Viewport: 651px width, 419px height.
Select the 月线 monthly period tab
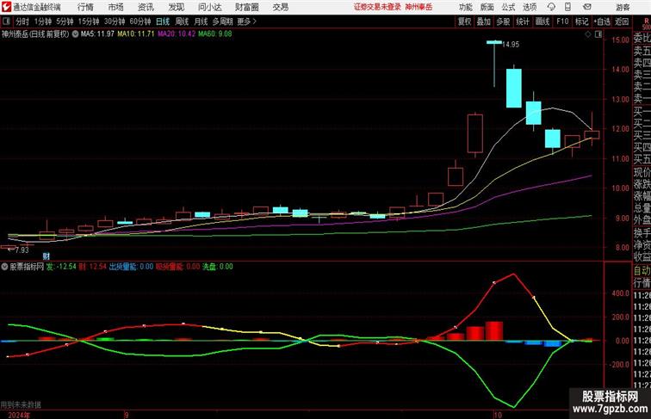[x=201, y=22]
